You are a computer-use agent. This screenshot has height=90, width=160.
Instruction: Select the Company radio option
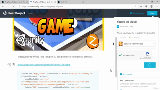coord(130,37)
